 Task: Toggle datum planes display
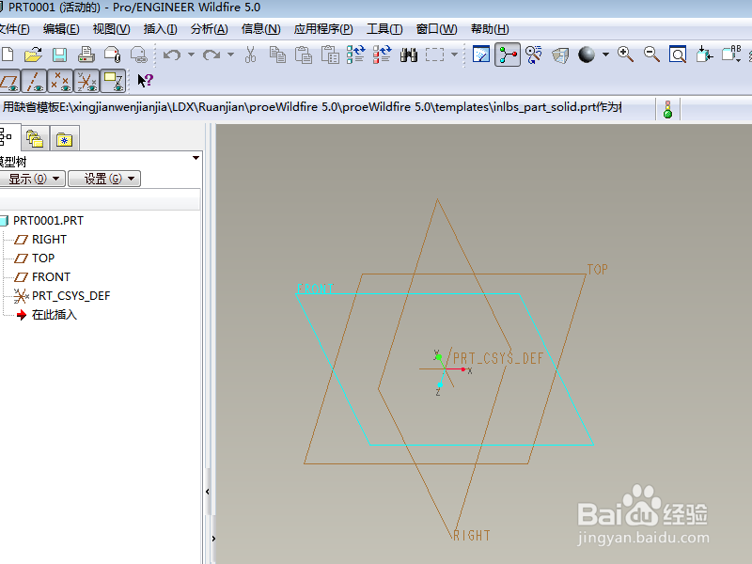(9, 81)
